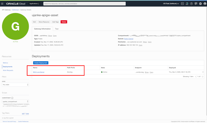
Task: Open the Metrics resource section
Action: pyautogui.click(x=5, y=63)
